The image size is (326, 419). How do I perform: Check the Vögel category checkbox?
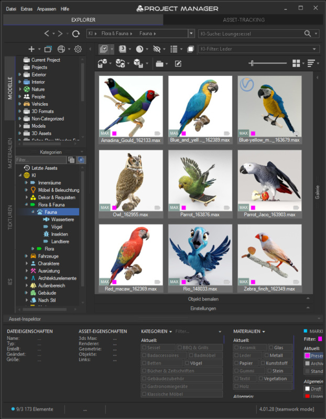click(187, 363)
